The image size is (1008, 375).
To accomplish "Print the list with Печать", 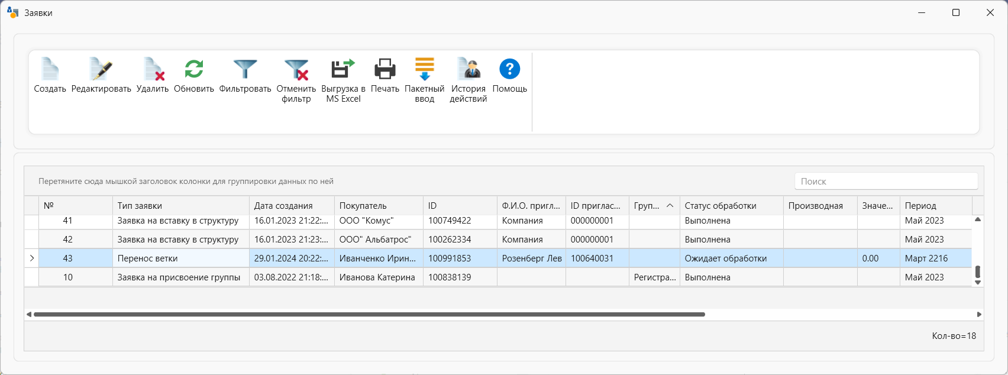I will tap(385, 75).
